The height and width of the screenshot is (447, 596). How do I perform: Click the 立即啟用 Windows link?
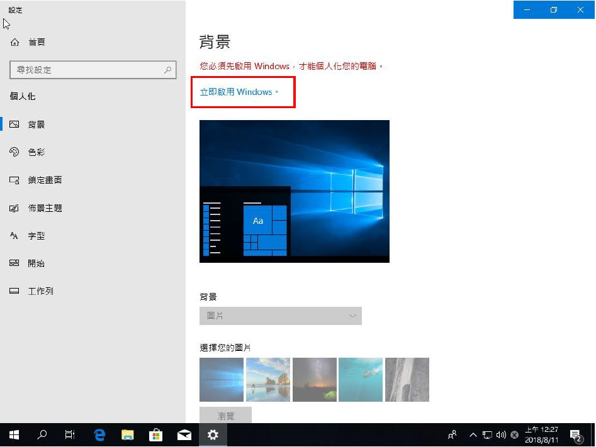[239, 92]
